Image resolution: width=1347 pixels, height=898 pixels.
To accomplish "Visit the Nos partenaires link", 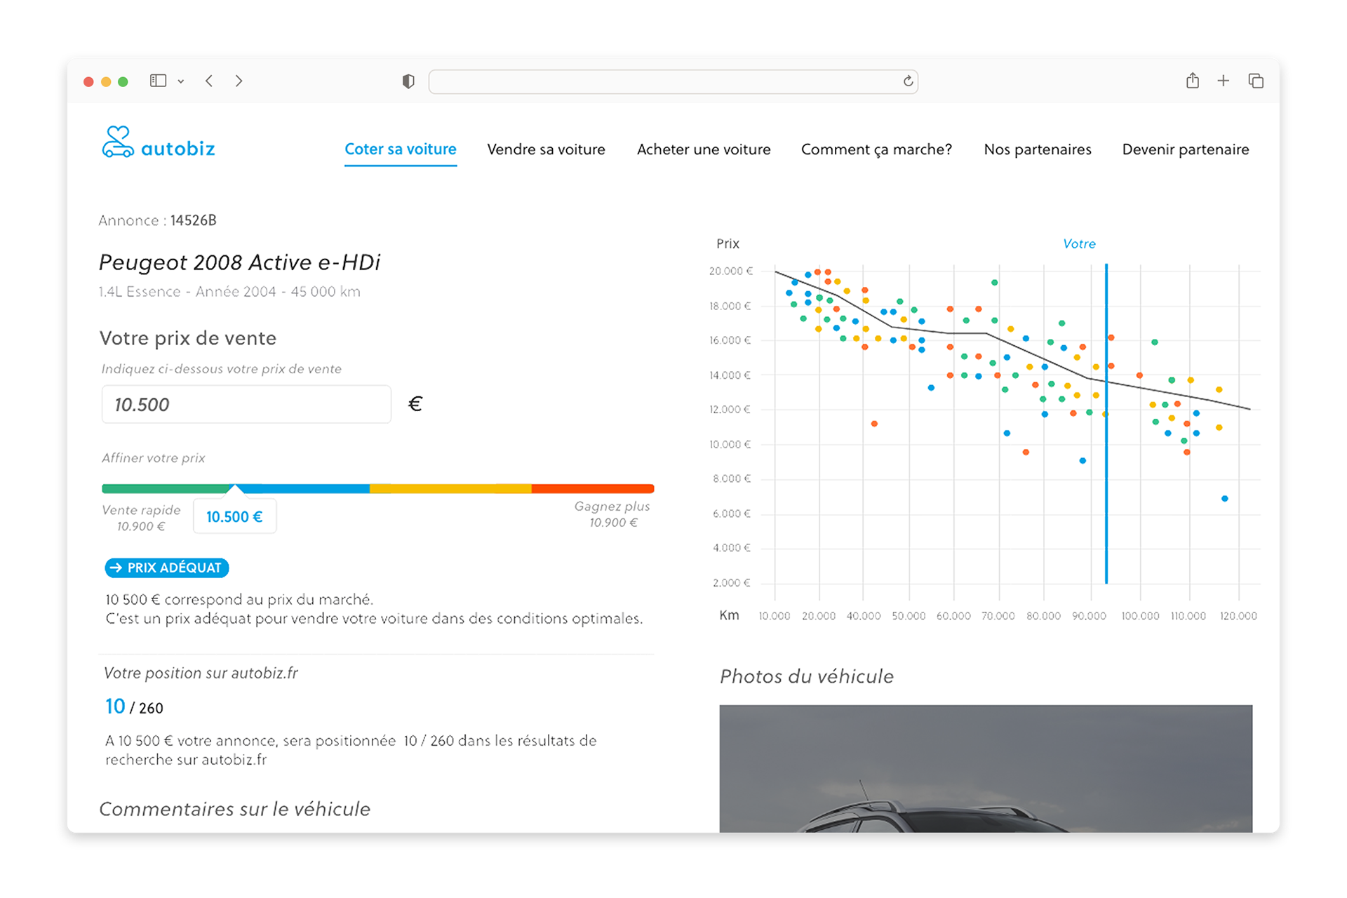I will [x=1037, y=149].
